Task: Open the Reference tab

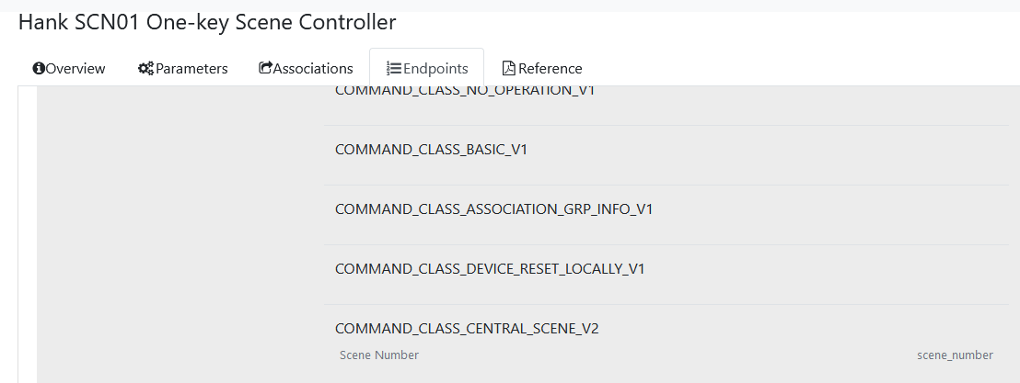Action: 550,69
